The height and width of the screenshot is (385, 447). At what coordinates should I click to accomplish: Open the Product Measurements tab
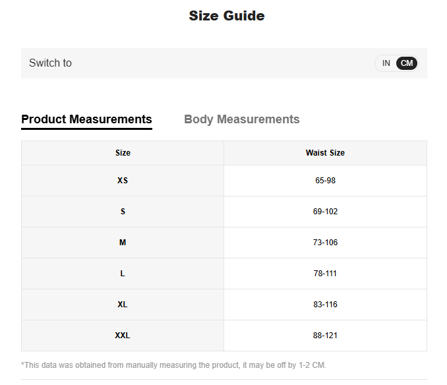(x=86, y=119)
